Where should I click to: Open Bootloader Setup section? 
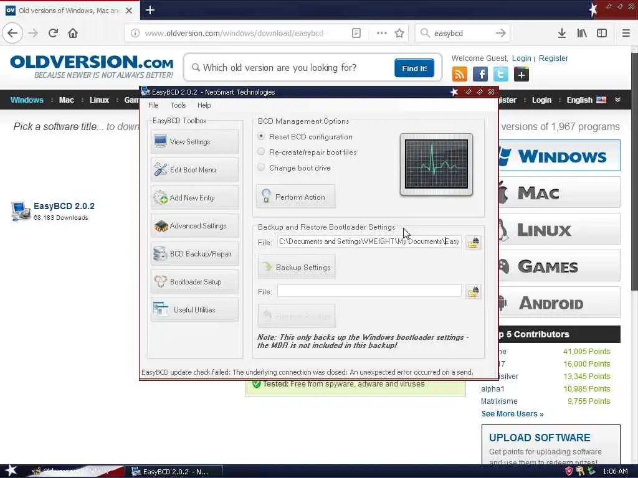click(194, 282)
